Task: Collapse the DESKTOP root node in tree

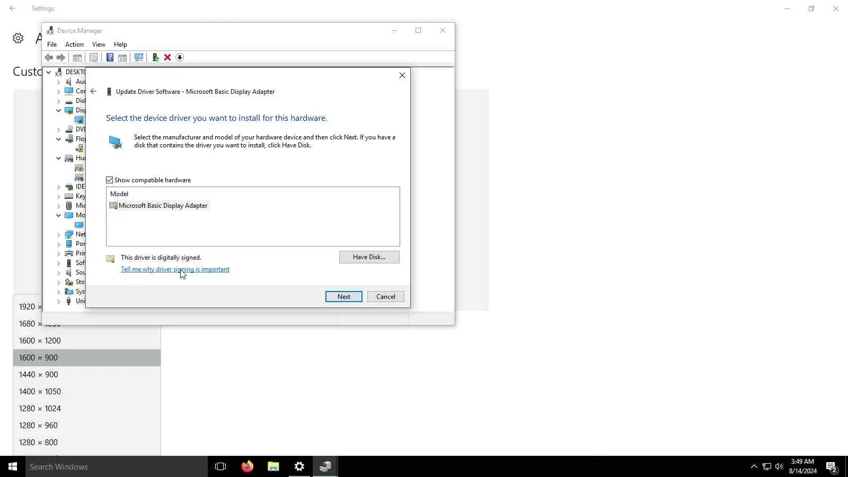Action: tap(49, 72)
